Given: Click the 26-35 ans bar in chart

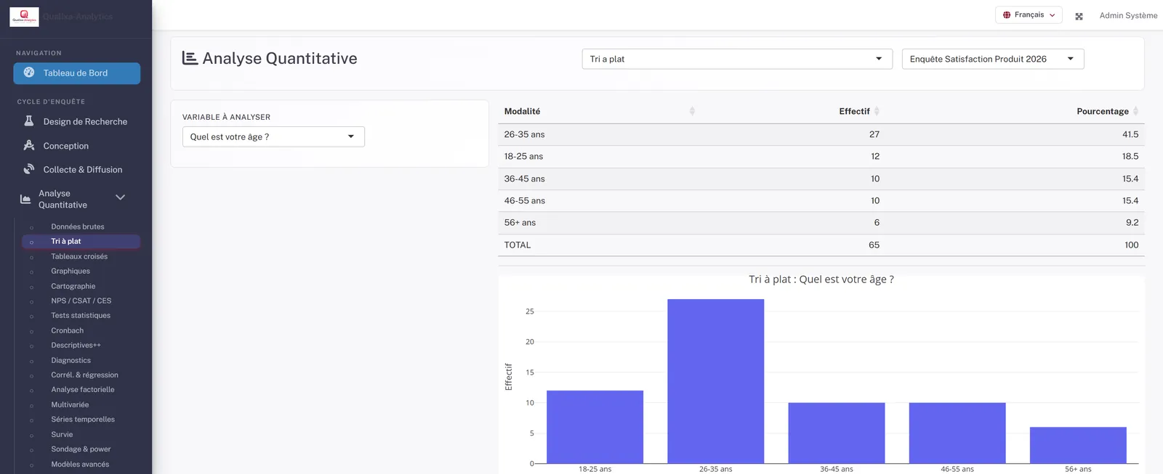Looking at the screenshot, I should [716, 381].
